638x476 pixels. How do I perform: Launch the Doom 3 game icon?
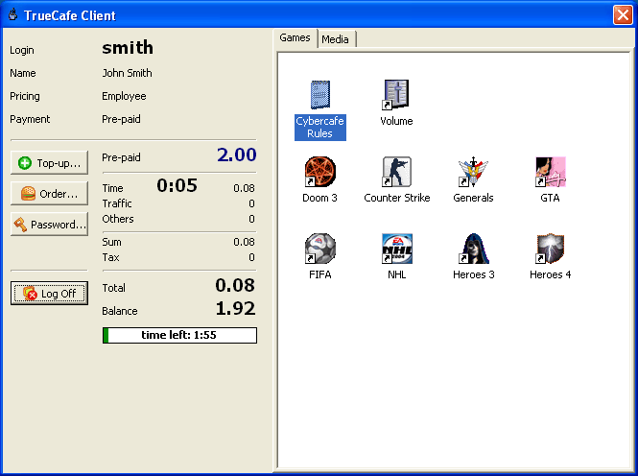(x=319, y=173)
